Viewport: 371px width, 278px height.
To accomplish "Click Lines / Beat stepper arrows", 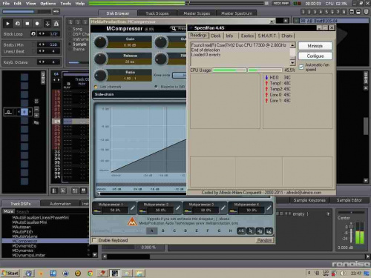I will (42, 51).
